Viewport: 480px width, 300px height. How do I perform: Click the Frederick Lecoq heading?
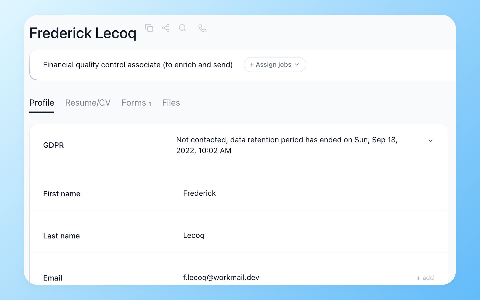click(83, 33)
